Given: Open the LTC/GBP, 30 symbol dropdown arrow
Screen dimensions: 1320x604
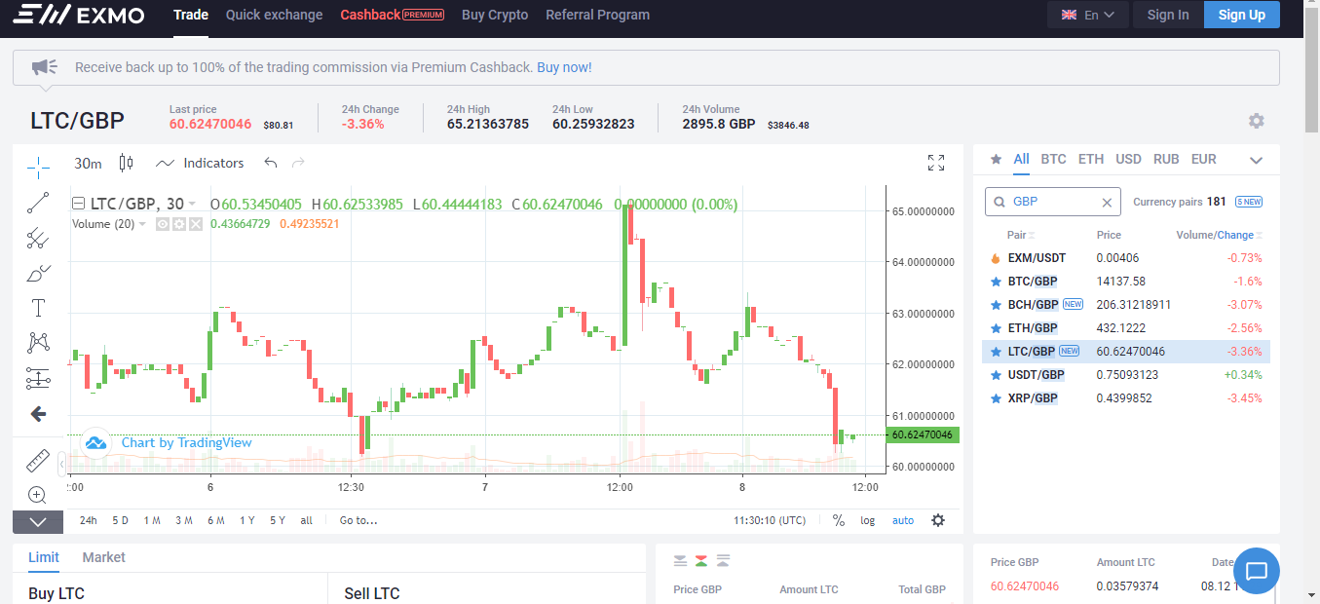Looking at the screenshot, I should (192, 204).
